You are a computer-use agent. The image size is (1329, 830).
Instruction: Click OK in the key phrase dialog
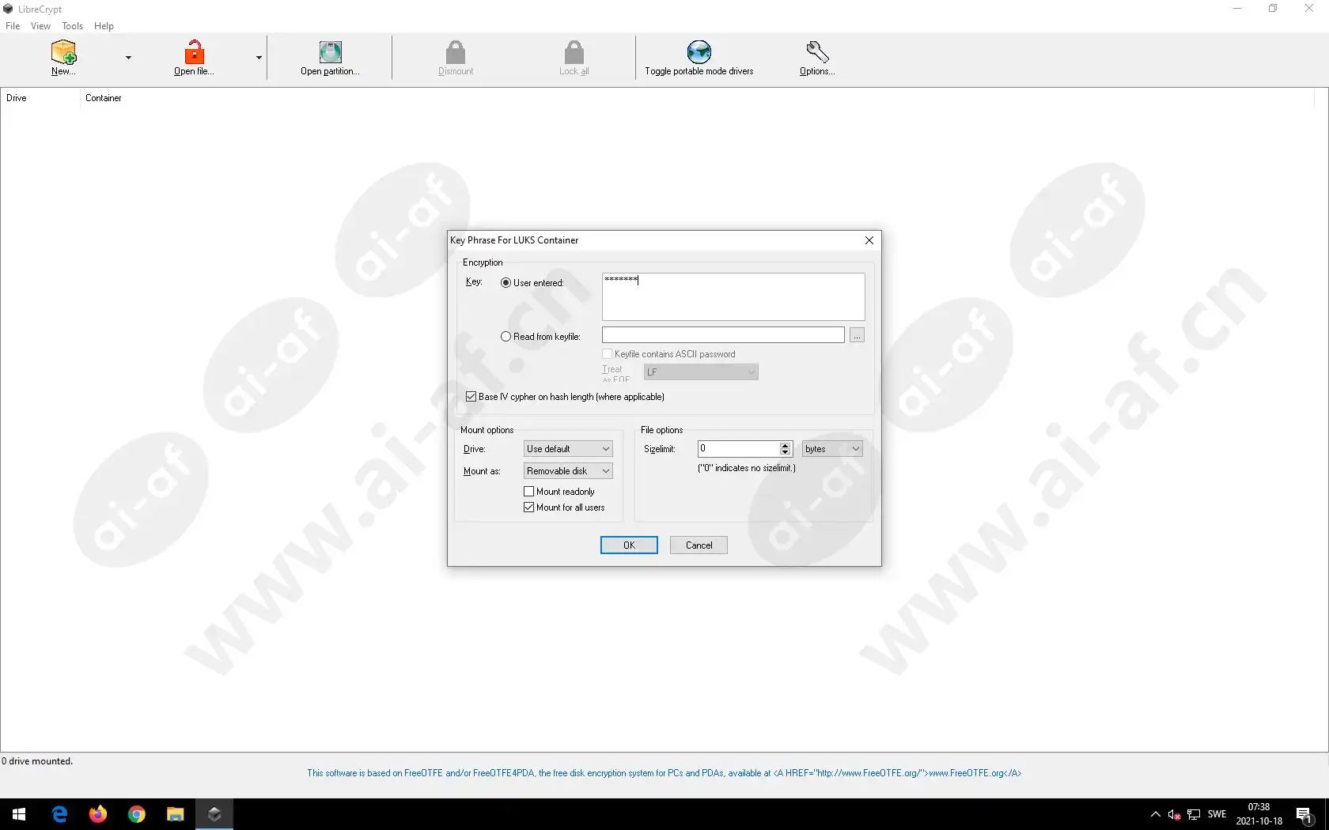629,545
